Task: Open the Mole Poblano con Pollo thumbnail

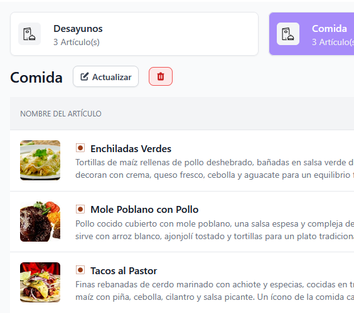Action: click(x=40, y=222)
